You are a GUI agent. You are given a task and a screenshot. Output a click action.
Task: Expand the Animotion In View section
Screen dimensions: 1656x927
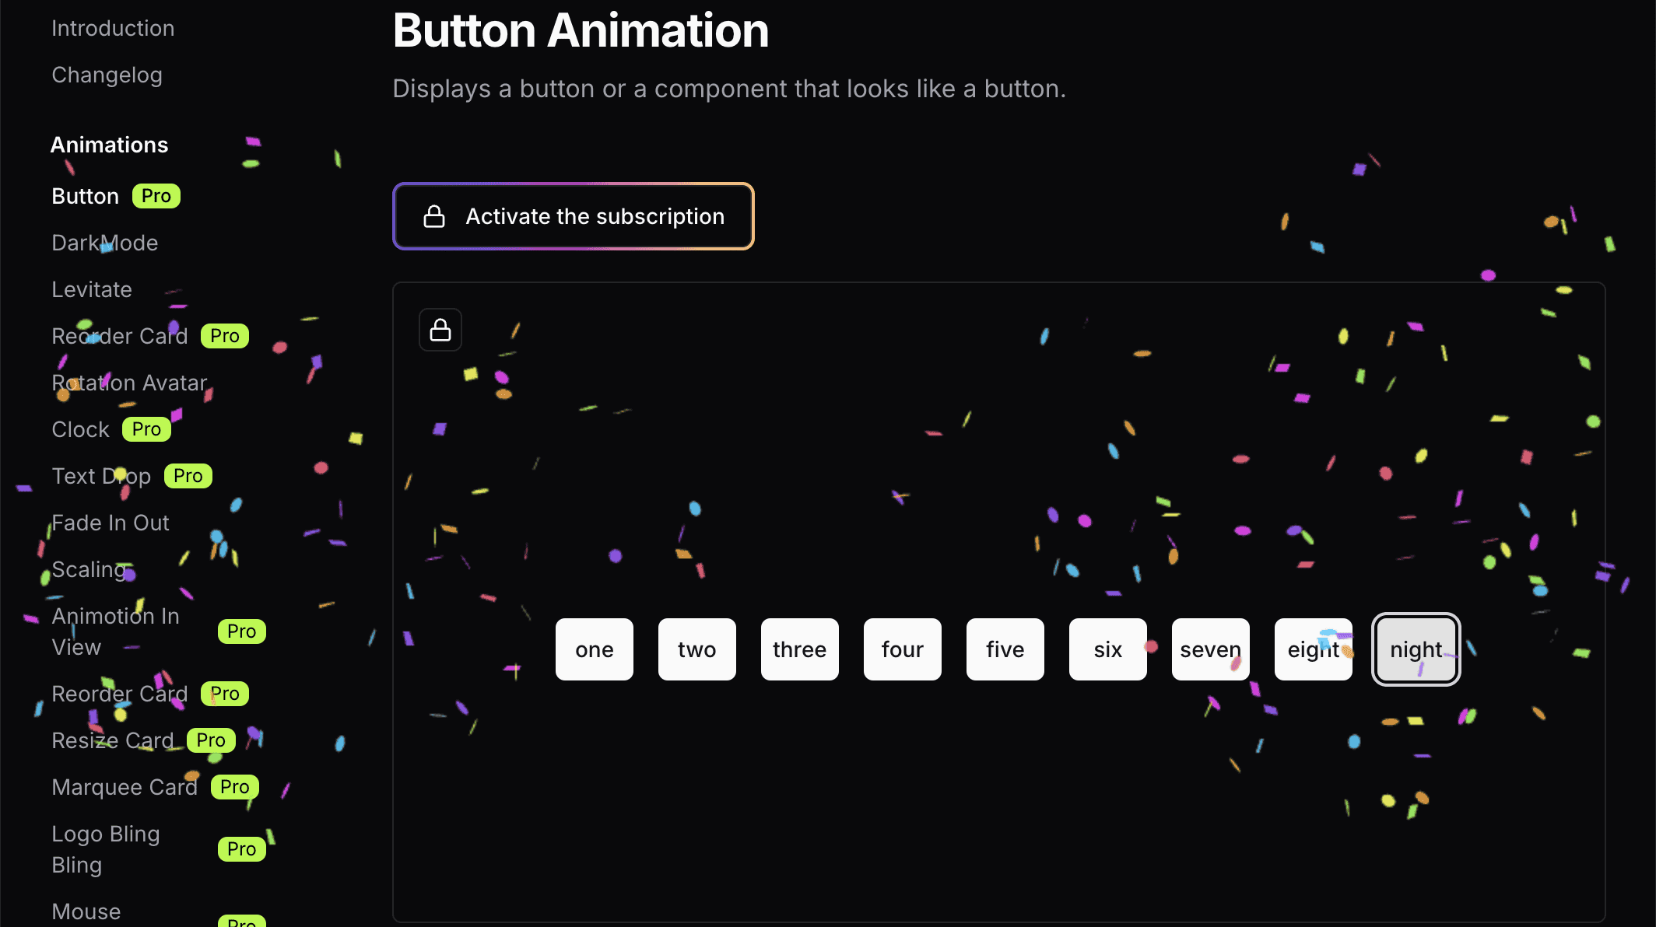pyautogui.click(x=115, y=631)
